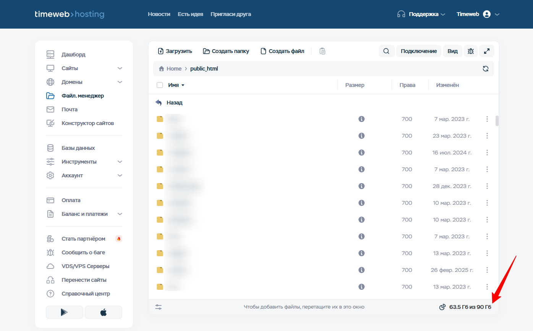533x331 pixels.
Task: Click the Назад back arrow icon
Action: pyautogui.click(x=159, y=103)
